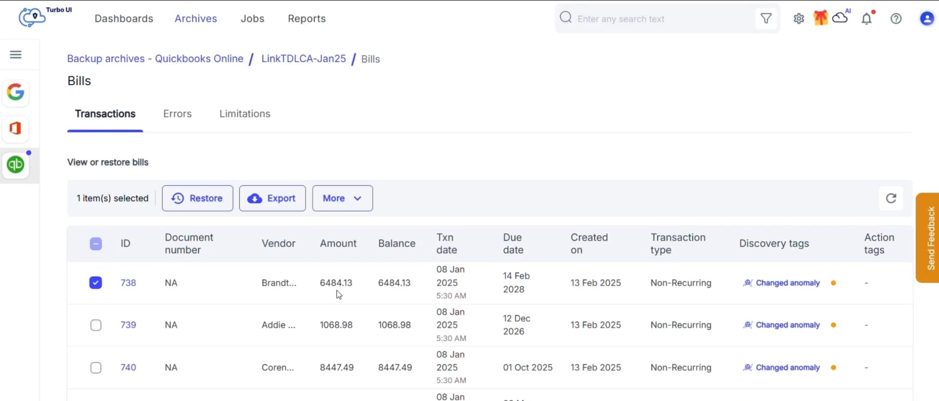
Task: Click the gift box icon
Action: tap(821, 18)
